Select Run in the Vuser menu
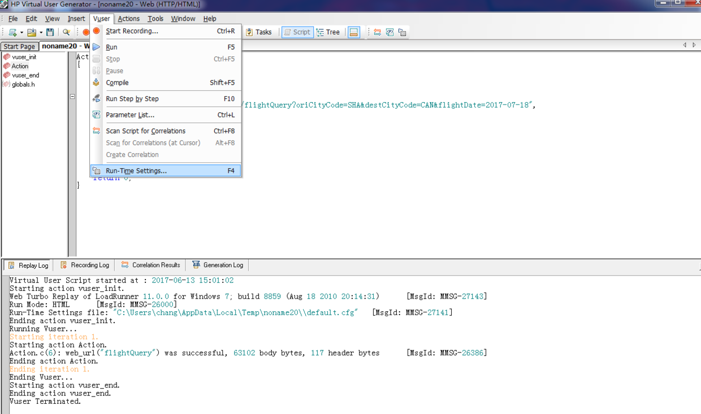The height and width of the screenshot is (414, 701). [x=166, y=47]
